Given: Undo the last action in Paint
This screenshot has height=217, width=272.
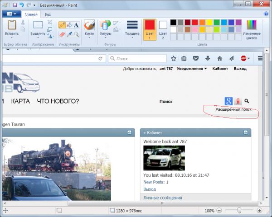Looking at the screenshot, I should [22, 5].
